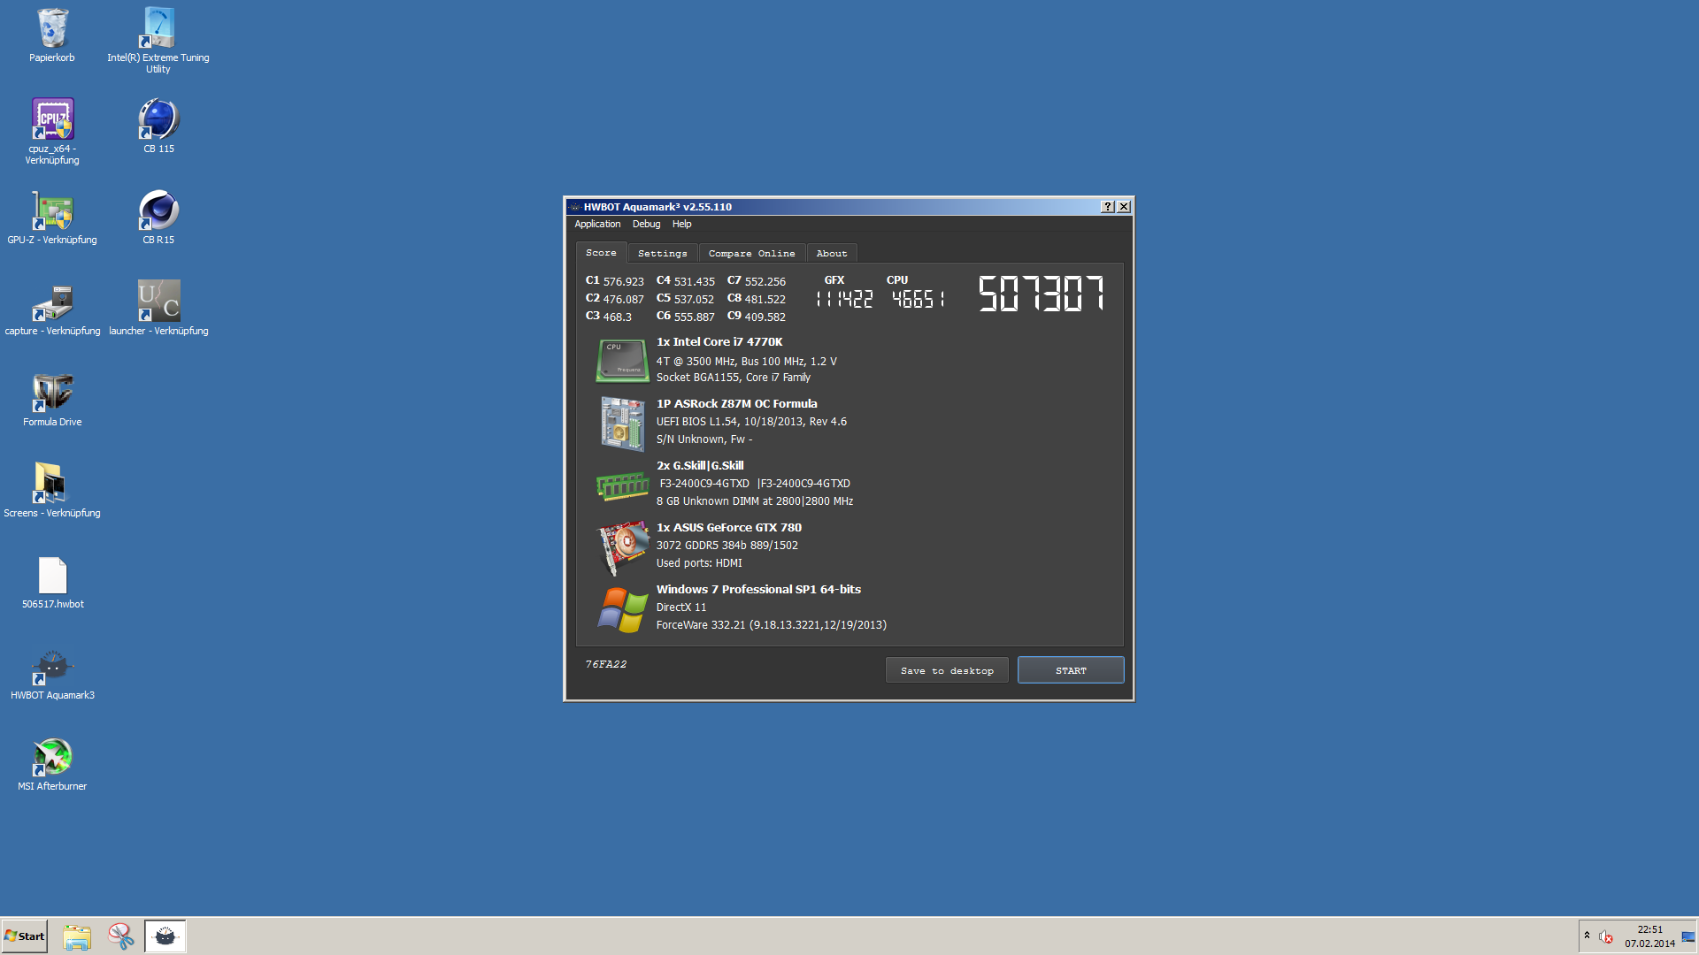Viewport: 1699px width, 955px height.
Task: Click the 1x ASUS GeForce GTX 780 heading
Action: coord(729,528)
